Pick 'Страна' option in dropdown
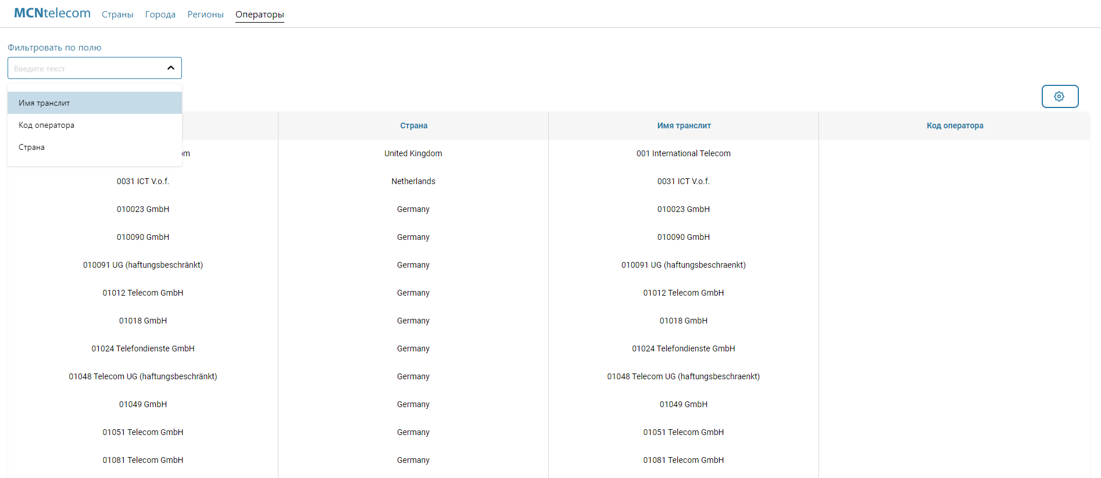1101x478 pixels. (x=31, y=147)
